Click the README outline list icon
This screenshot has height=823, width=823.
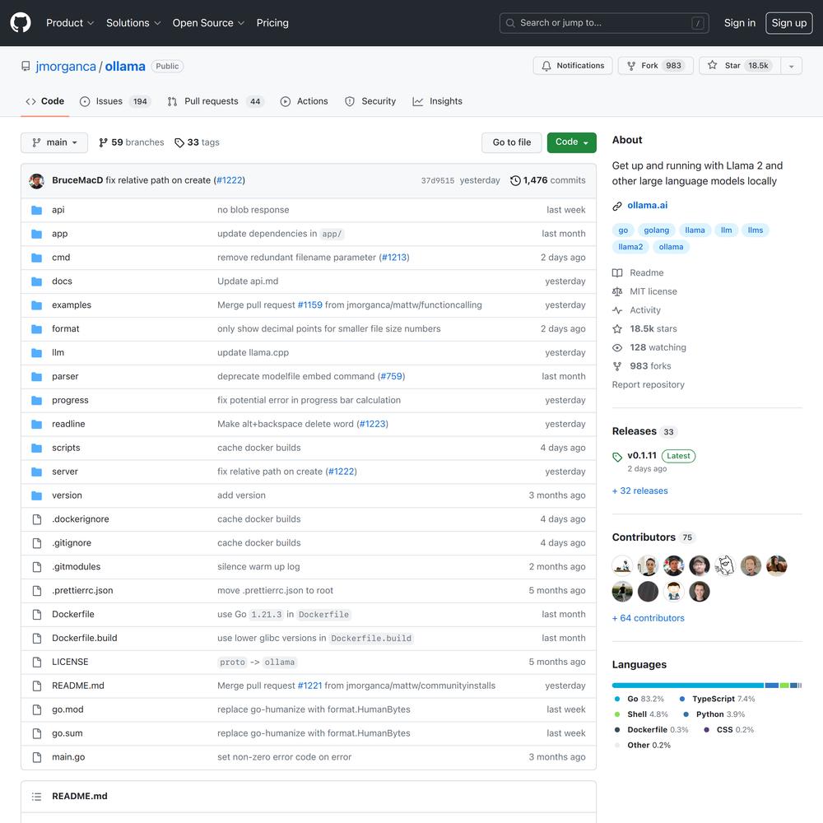pyautogui.click(x=36, y=797)
